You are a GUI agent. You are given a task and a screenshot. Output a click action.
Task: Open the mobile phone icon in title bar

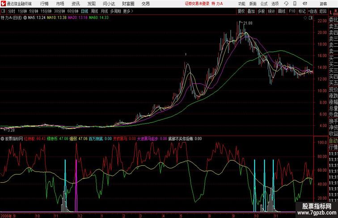(295, 4)
